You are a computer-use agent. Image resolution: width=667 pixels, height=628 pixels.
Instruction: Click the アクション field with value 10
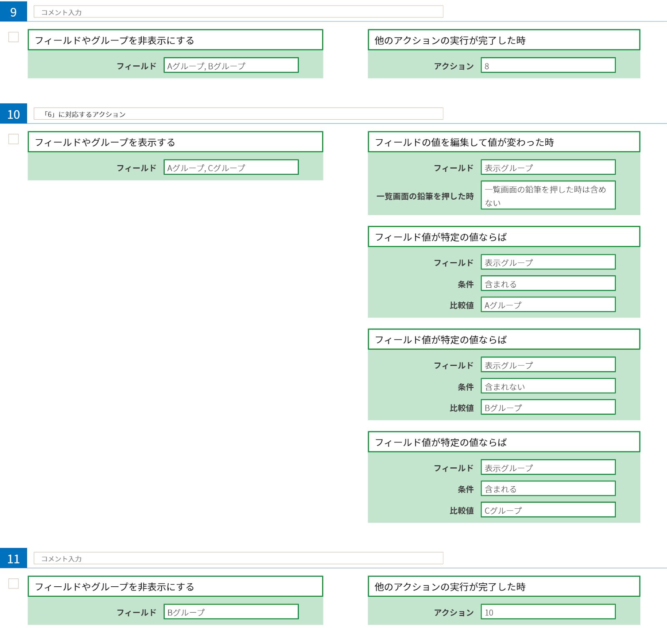click(x=548, y=612)
